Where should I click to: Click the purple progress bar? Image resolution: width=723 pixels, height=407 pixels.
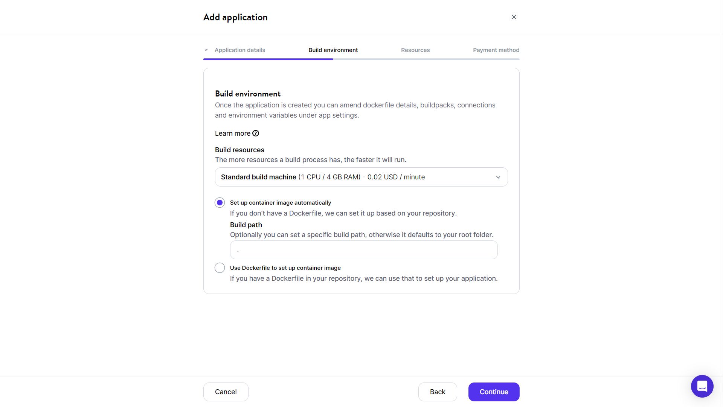pyautogui.click(x=268, y=59)
